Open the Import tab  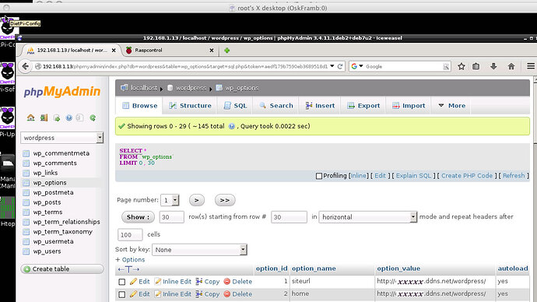tap(409, 105)
